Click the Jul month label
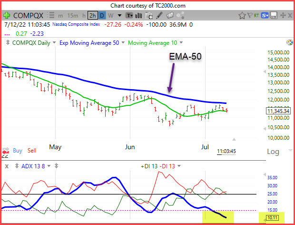Screen dimensions: 295x225 (x=205, y=147)
